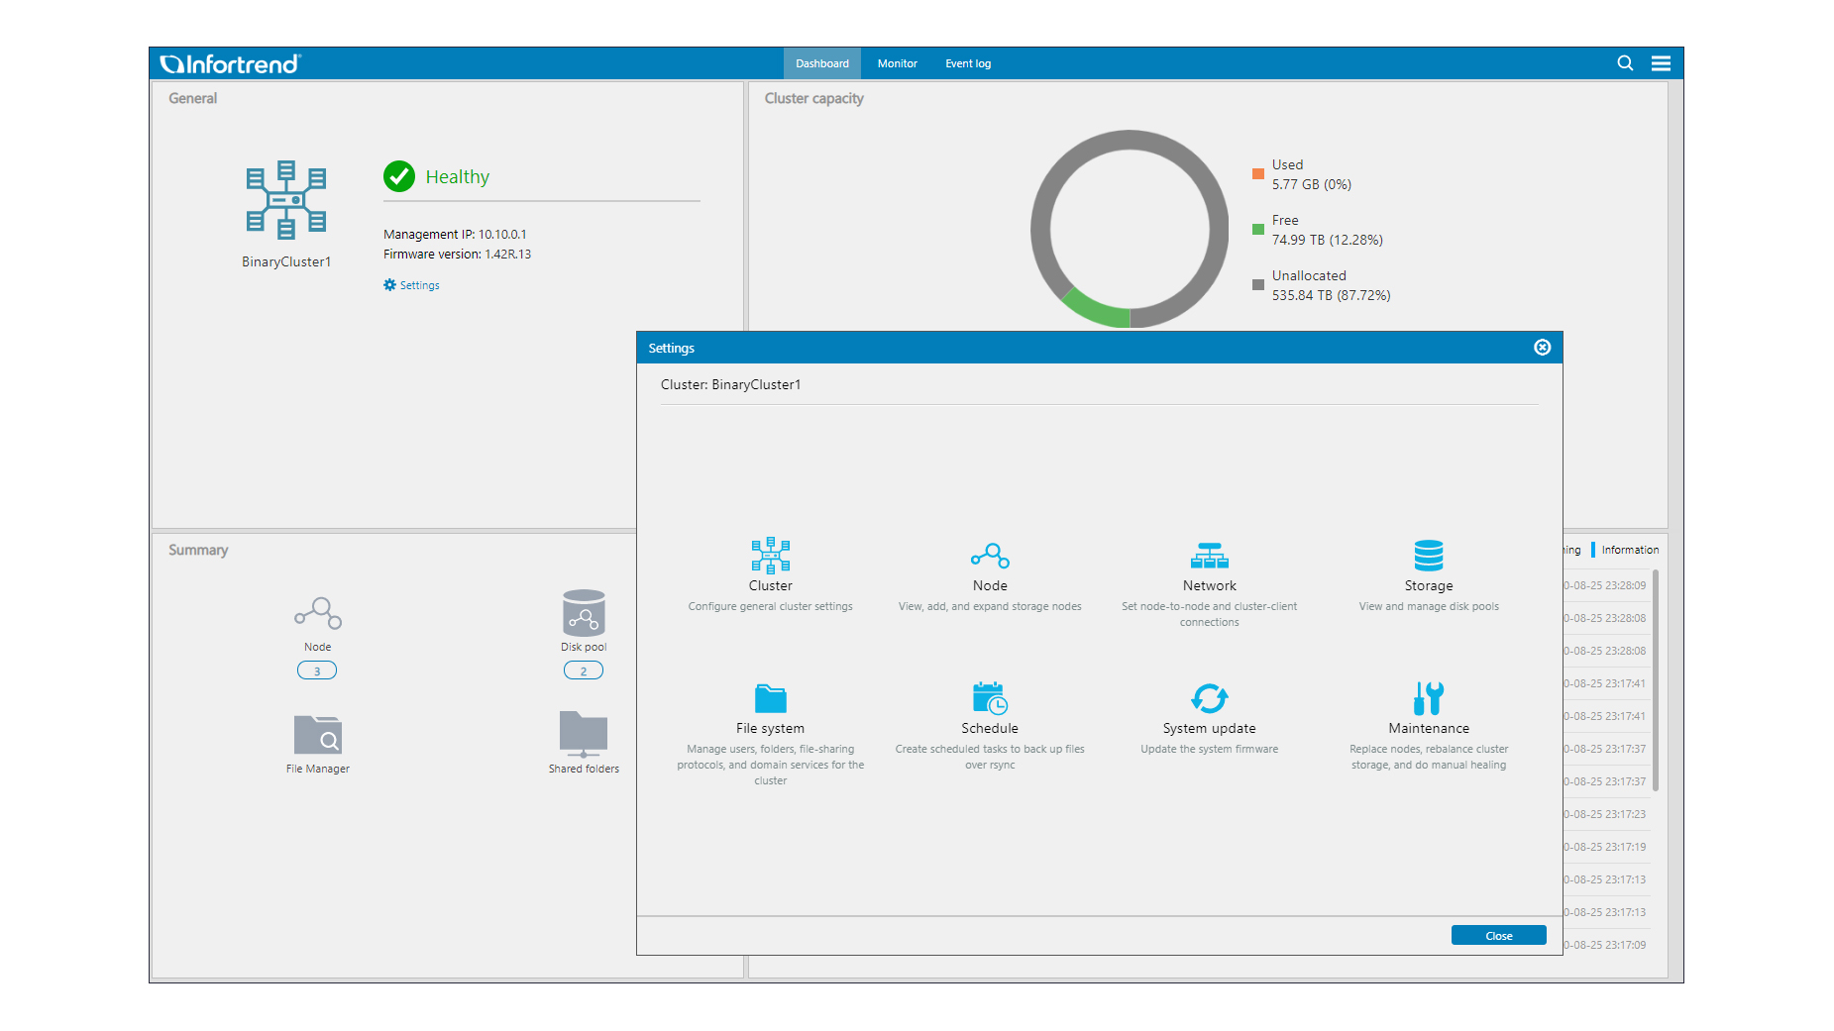Click the '5.77 GB (0%)' used value
Image resolution: width=1834 pixels, height=1031 pixels.
pyautogui.click(x=1312, y=184)
